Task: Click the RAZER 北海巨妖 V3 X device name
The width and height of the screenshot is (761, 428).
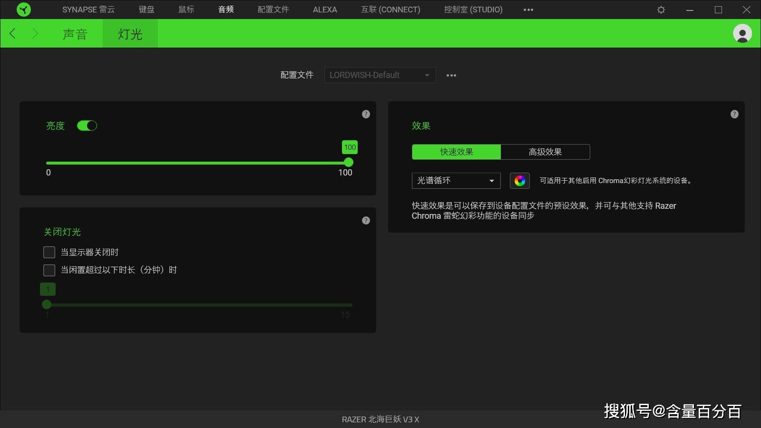Action: [380, 419]
